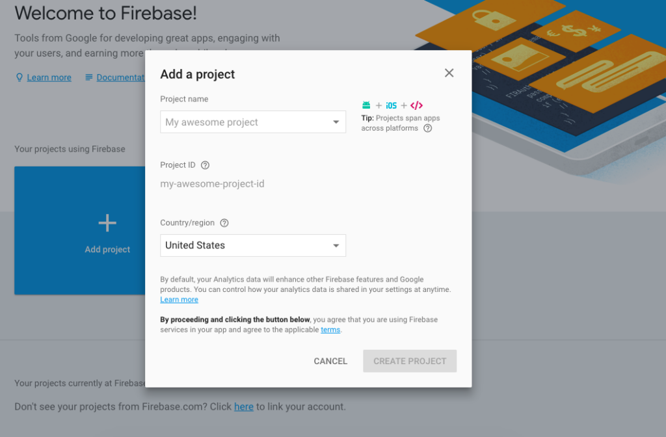Expand the Project name dropdown arrow
Screen dimensions: 666x437
[x=336, y=122]
